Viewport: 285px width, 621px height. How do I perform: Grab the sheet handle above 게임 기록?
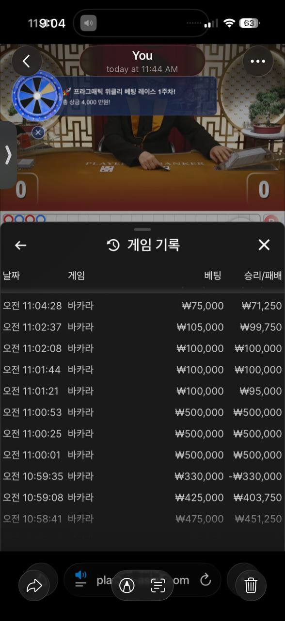click(x=142, y=229)
